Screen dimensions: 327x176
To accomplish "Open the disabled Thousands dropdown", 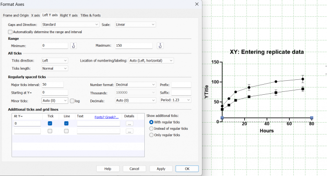I will point(135,93).
